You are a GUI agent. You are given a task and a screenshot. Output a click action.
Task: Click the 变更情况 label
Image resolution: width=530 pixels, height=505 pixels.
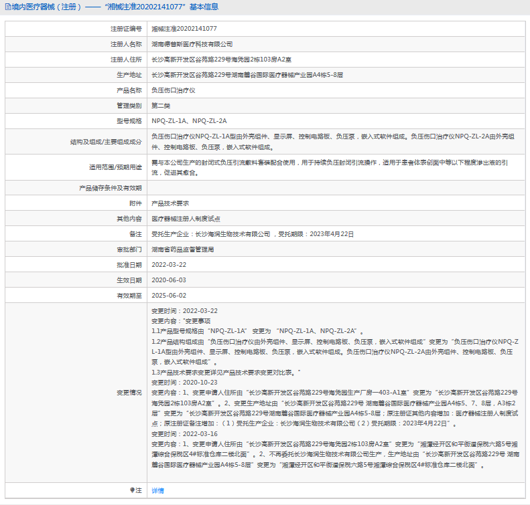[129, 393]
